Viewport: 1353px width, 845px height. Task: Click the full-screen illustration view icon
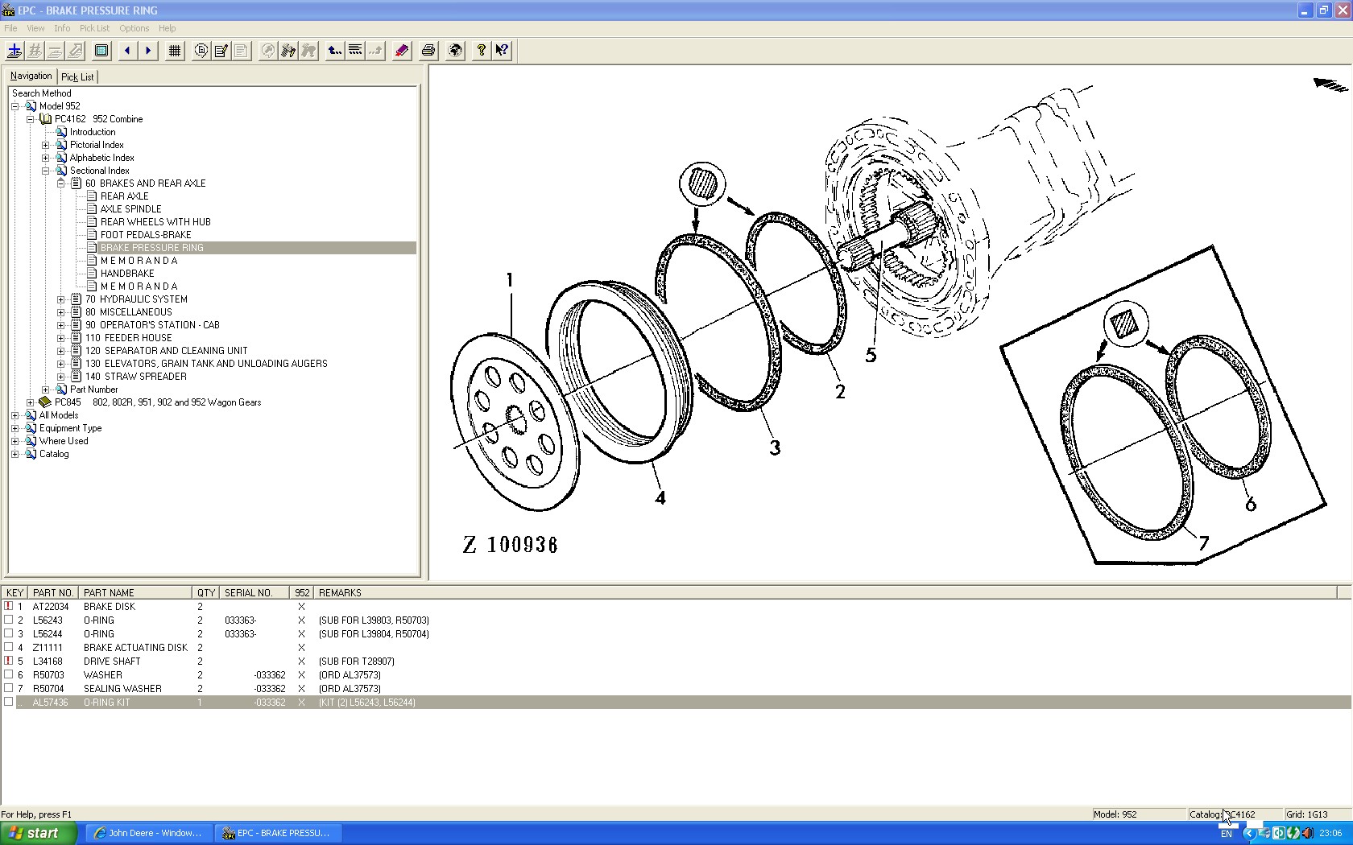click(101, 51)
